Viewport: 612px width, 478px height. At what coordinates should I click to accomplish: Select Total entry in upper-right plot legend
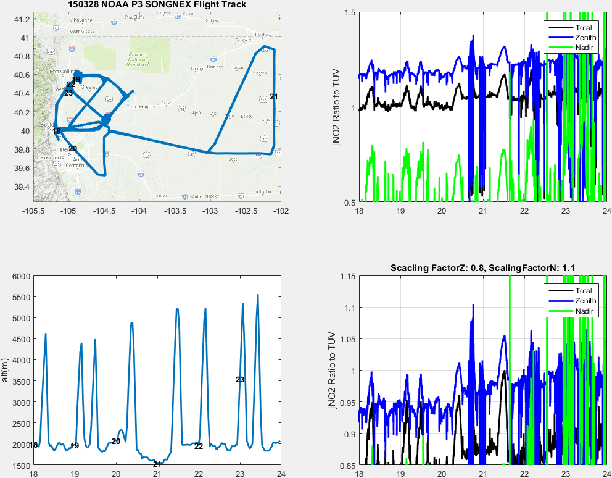(x=583, y=28)
